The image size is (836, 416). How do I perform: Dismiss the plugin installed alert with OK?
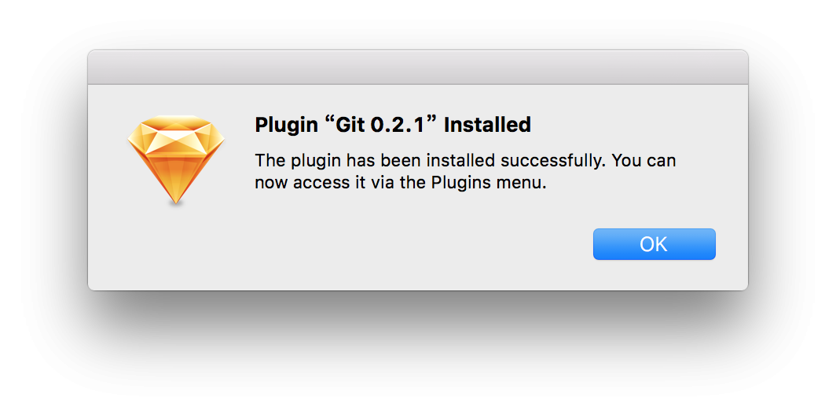(x=654, y=244)
